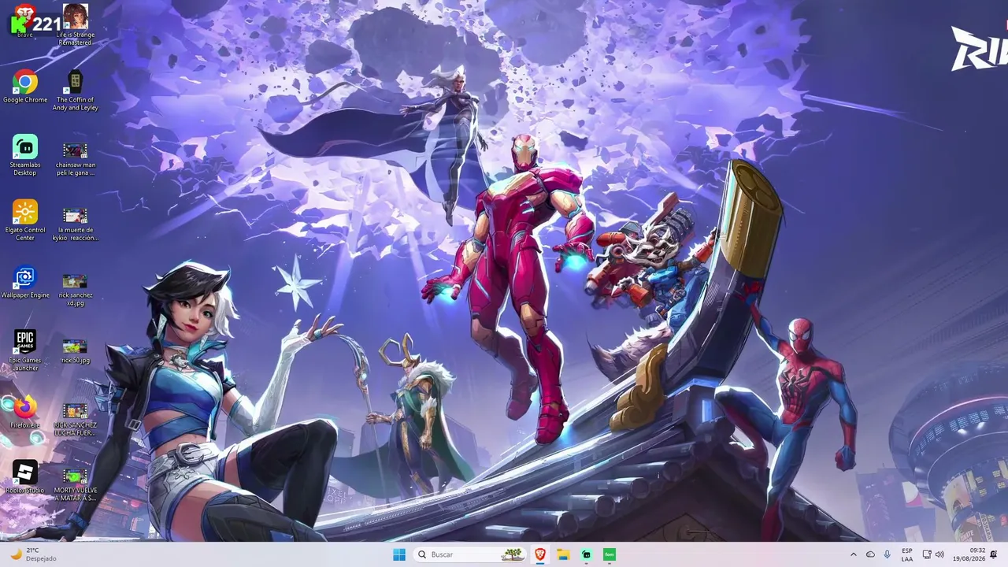Image resolution: width=1008 pixels, height=567 pixels.
Task: Open the OneDrive cloud tray icon
Action: (x=870, y=554)
